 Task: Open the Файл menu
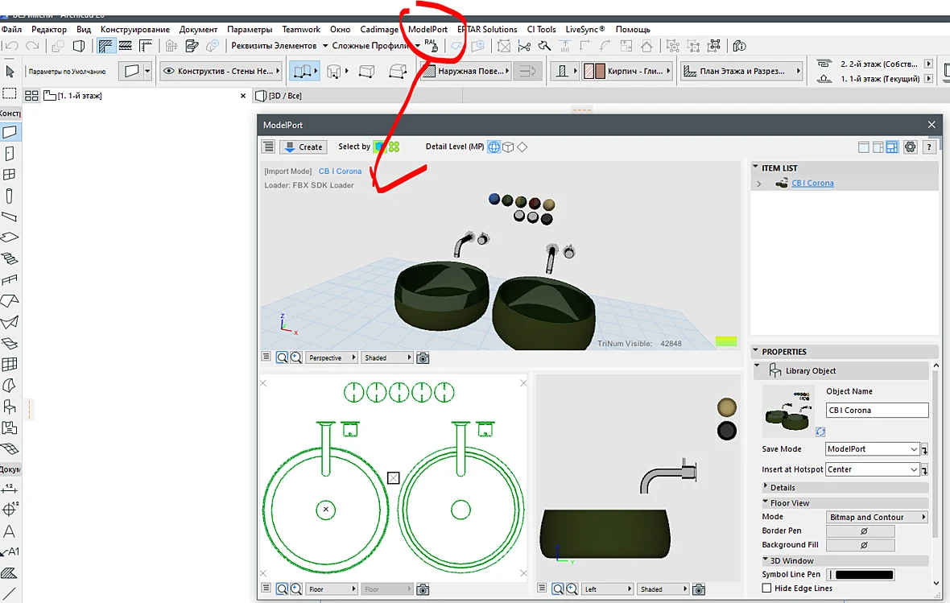click(11, 29)
